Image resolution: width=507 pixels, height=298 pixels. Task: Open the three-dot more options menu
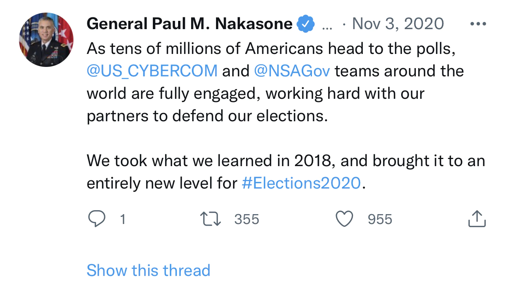tap(478, 24)
